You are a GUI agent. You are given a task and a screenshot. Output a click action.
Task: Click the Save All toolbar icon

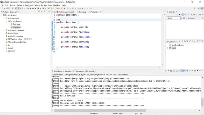[x=9, y=8]
